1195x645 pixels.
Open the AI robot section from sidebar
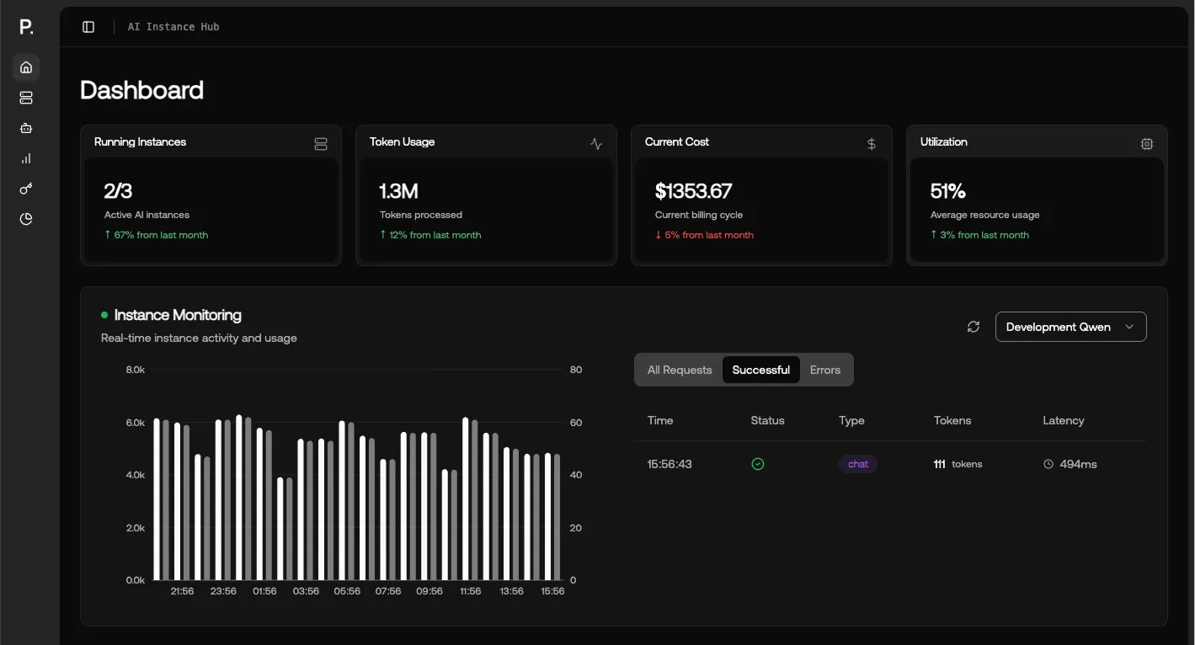(25, 127)
